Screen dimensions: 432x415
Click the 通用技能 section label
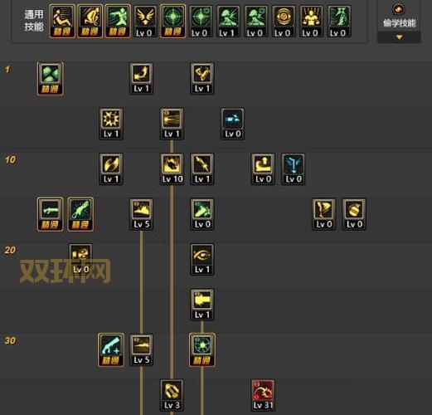tap(34, 21)
